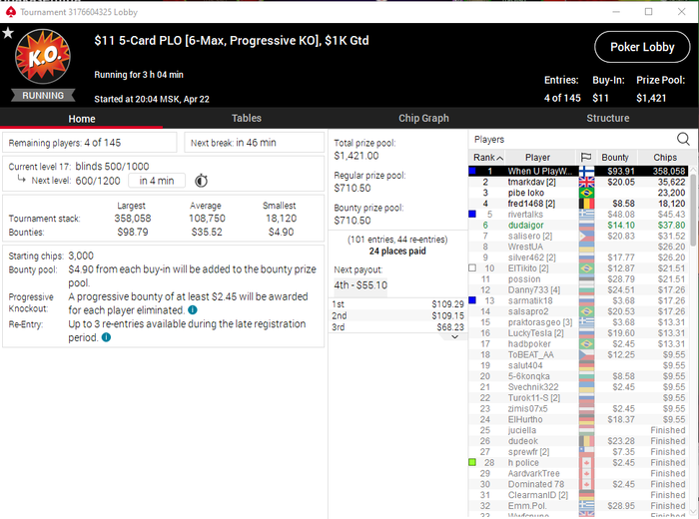Click the blue color tag beside sarmatik18
The width and height of the screenshot is (699, 519).
(x=472, y=300)
